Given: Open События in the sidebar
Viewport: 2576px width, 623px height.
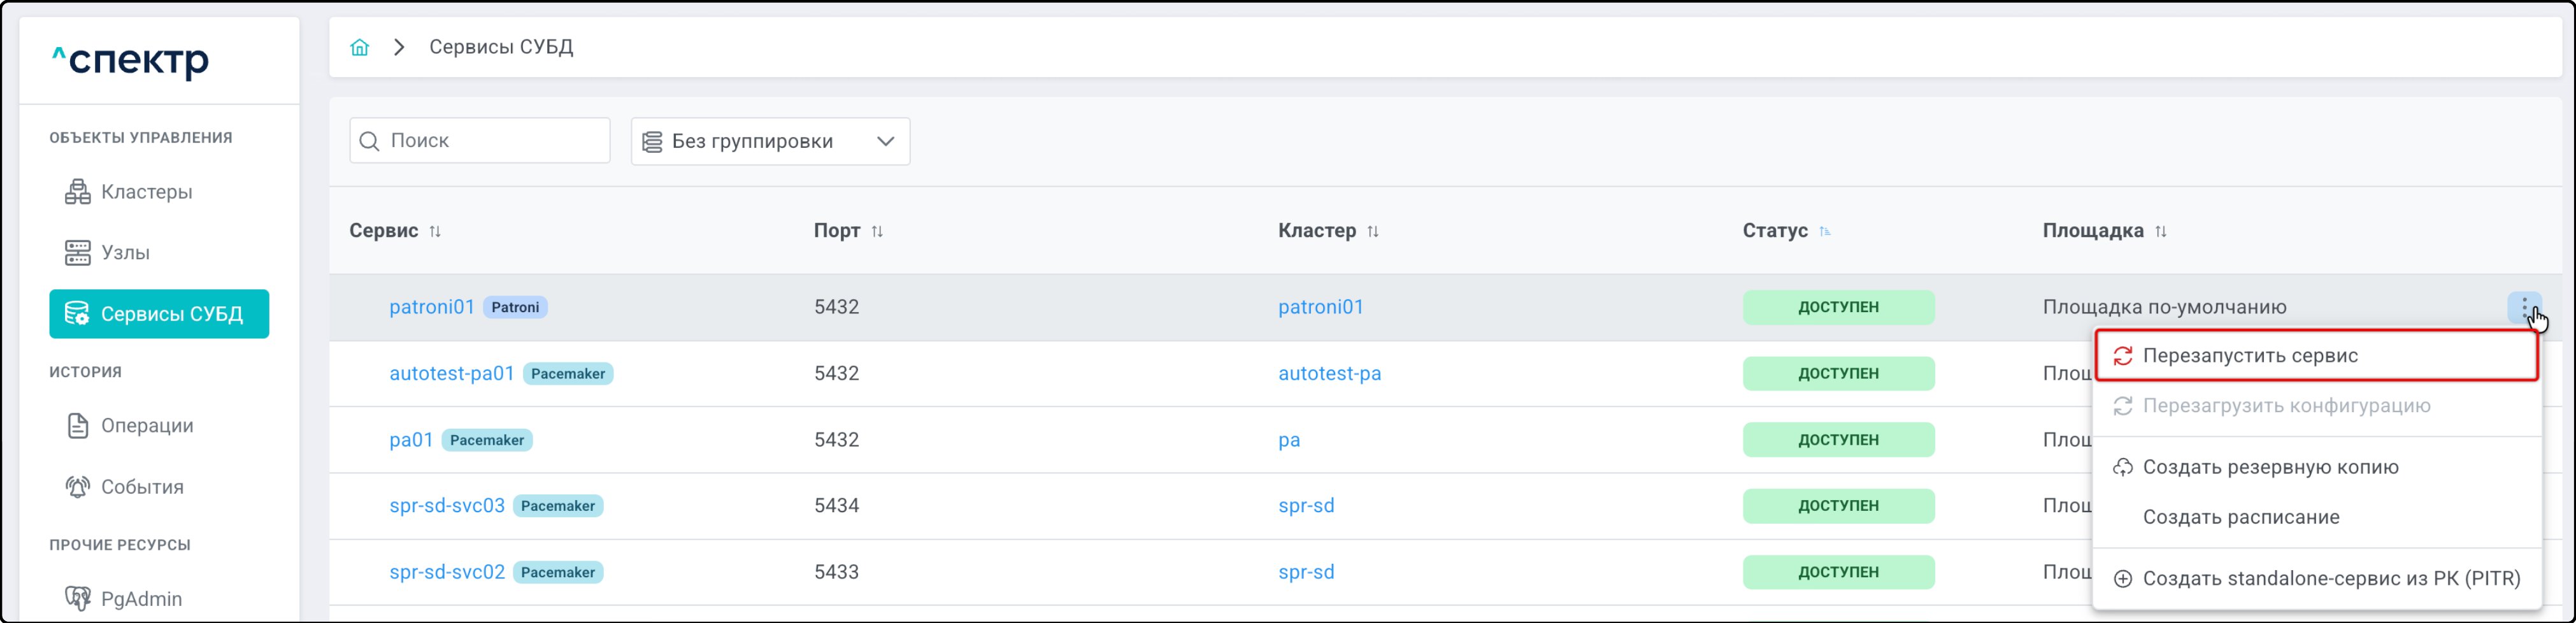Looking at the screenshot, I should point(141,487).
